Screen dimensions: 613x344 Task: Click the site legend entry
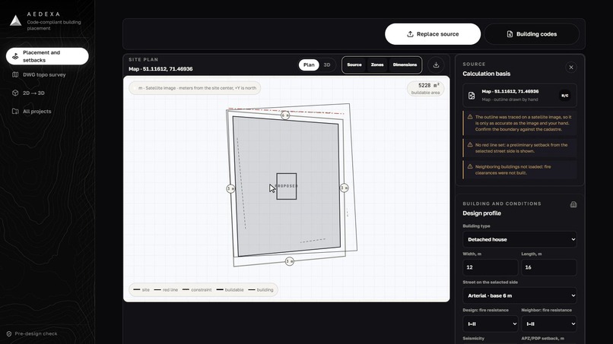coord(141,290)
